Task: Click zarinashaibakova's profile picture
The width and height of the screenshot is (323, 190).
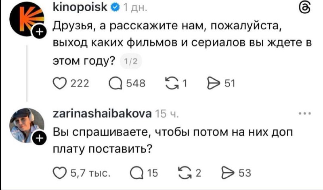Action: [26, 125]
